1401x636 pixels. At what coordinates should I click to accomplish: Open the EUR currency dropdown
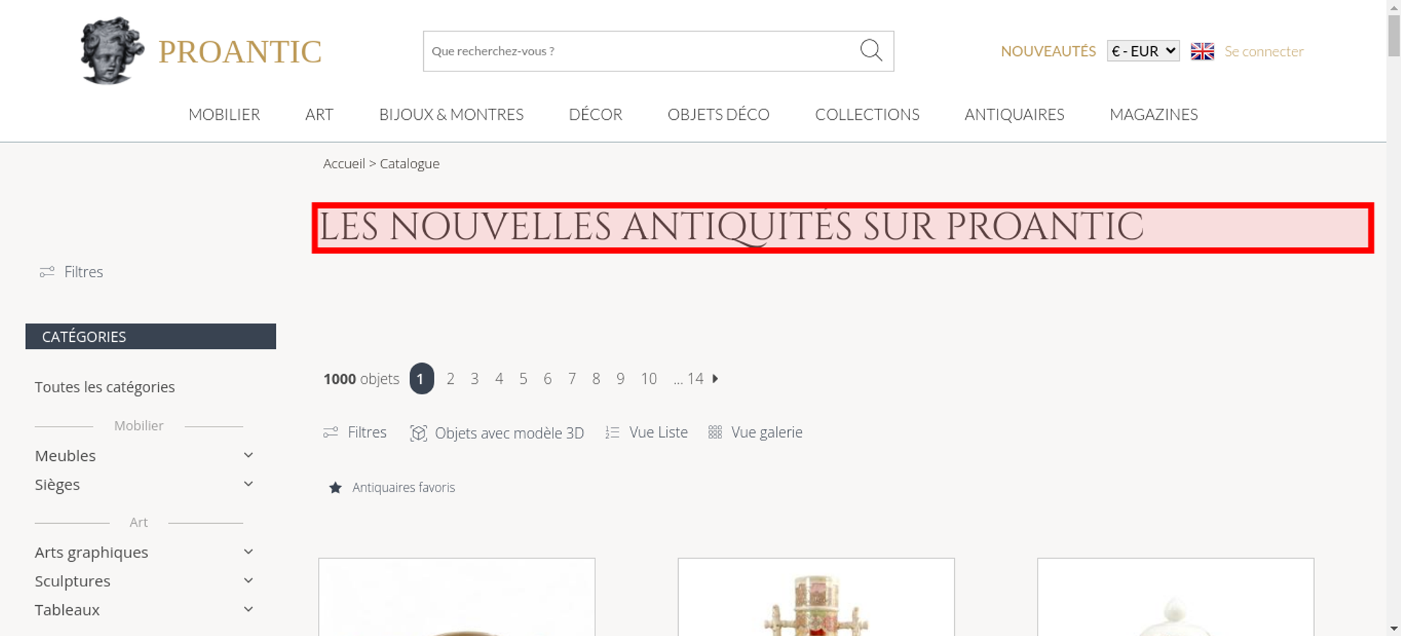(1143, 51)
